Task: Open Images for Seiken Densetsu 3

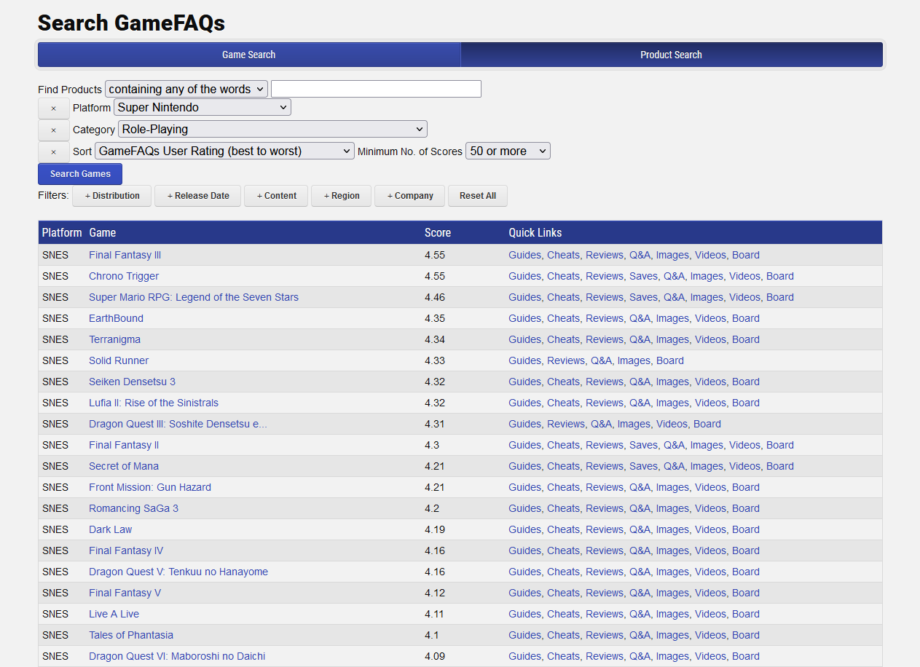Action: [x=672, y=382]
